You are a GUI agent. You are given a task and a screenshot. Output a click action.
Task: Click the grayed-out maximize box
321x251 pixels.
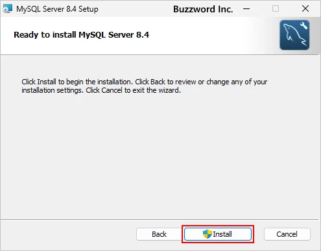tap(276, 9)
